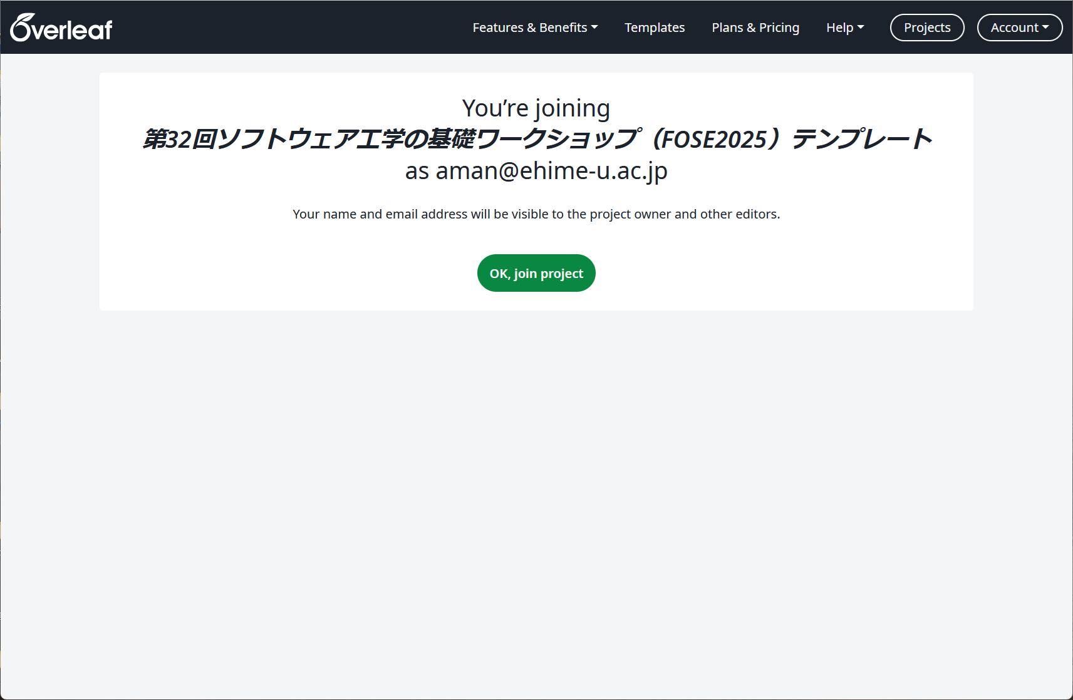
Task: Click the aman@ehime-u.ac.jp email text
Action: (x=552, y=171)
